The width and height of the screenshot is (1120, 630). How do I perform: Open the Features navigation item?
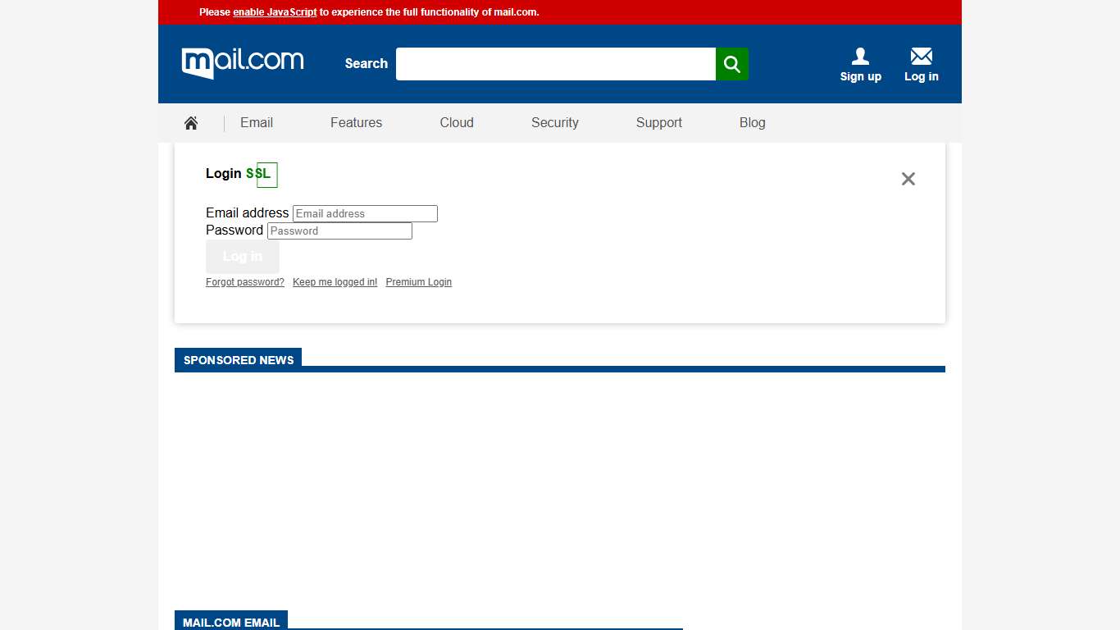click(356, 122)
